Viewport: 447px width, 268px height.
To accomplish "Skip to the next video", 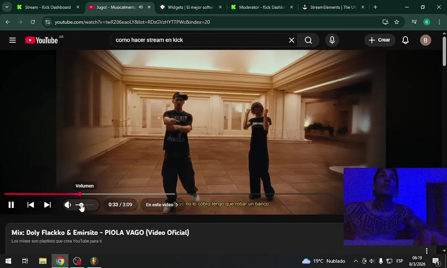I will click(x=47, y=205).
